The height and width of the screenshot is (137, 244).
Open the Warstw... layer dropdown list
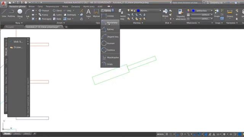coord(160,11)
